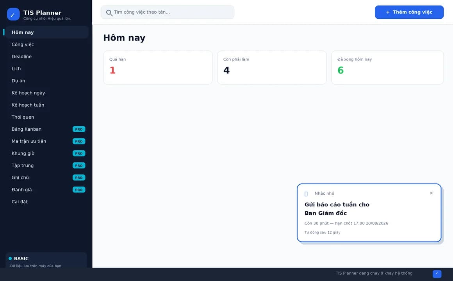This screenshot has height=281, width=453.
Task: Click reminder title Gửi báo cáo tuần
Action: tap(337, 209)
